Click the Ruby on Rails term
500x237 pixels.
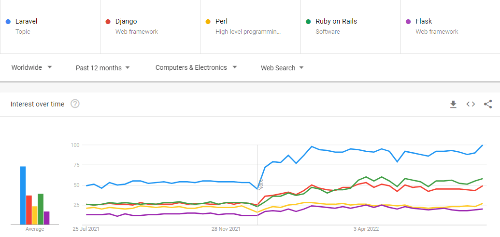click(x=336, y=21)
